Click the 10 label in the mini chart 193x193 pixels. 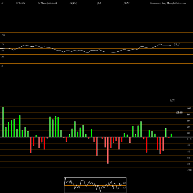point(124,183)
